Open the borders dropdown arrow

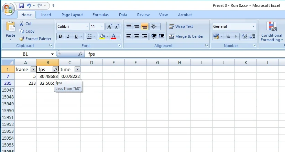coord(95,36)
